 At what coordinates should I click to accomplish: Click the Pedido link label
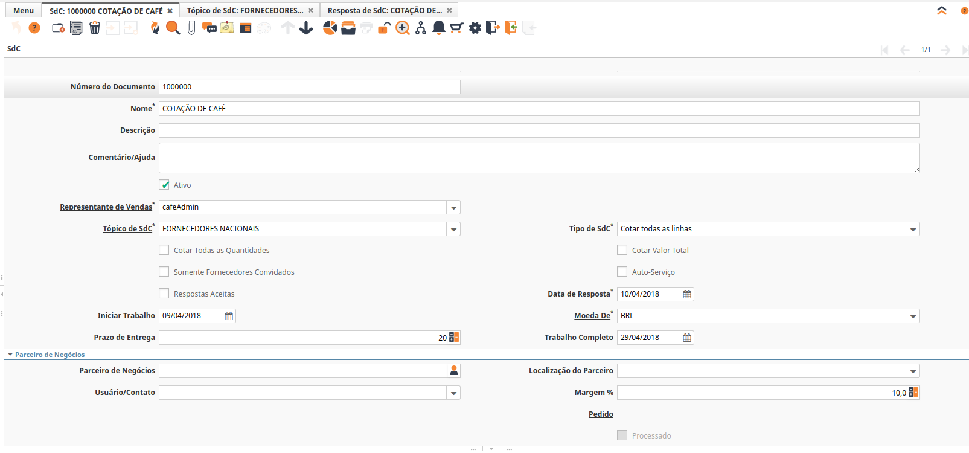coord(601,414)
